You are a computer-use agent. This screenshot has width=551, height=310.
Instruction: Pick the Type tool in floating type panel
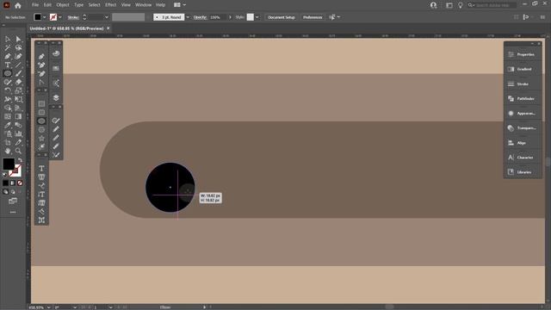coord(41,169)
